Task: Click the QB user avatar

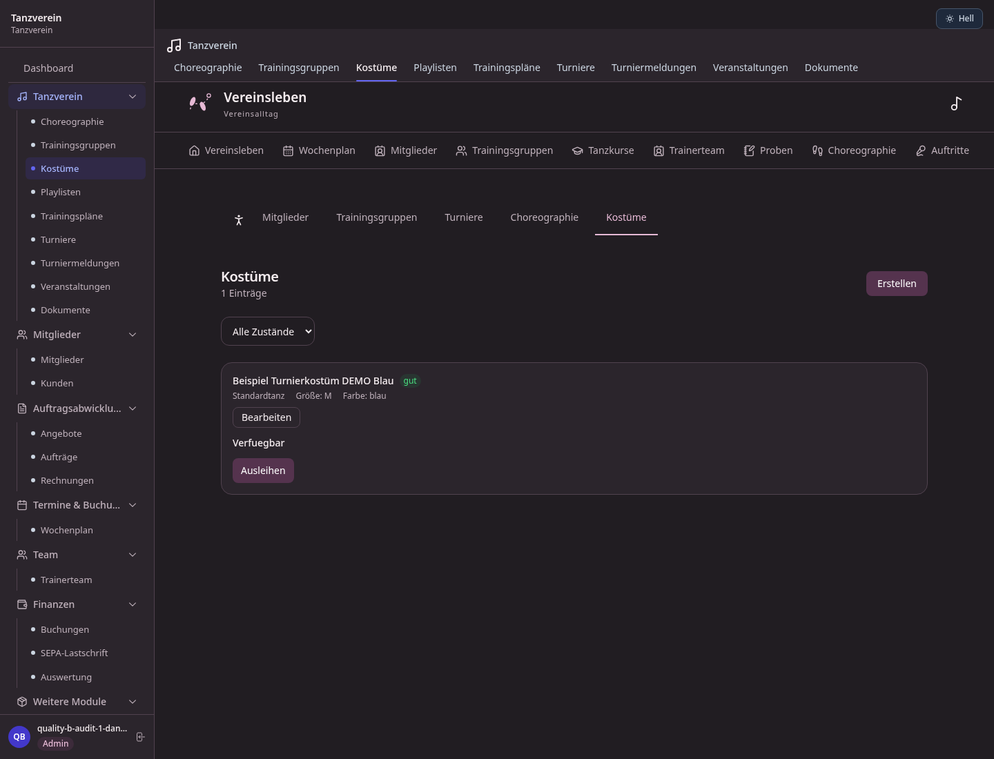Action: [19, 737]
